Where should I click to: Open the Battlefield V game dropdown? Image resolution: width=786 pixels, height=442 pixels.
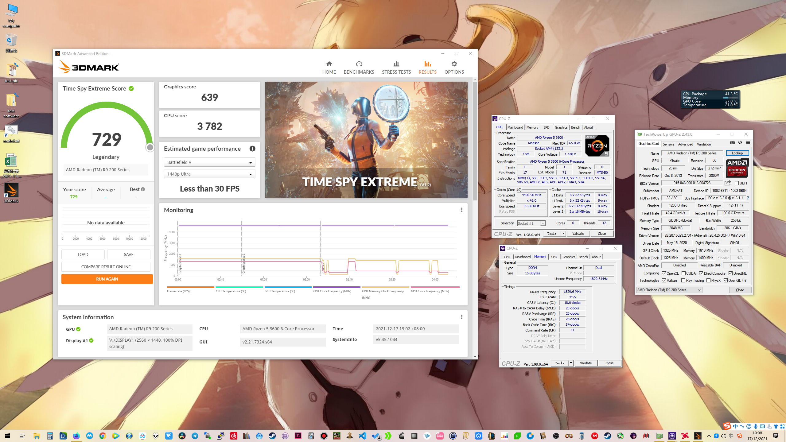point(209,162)
